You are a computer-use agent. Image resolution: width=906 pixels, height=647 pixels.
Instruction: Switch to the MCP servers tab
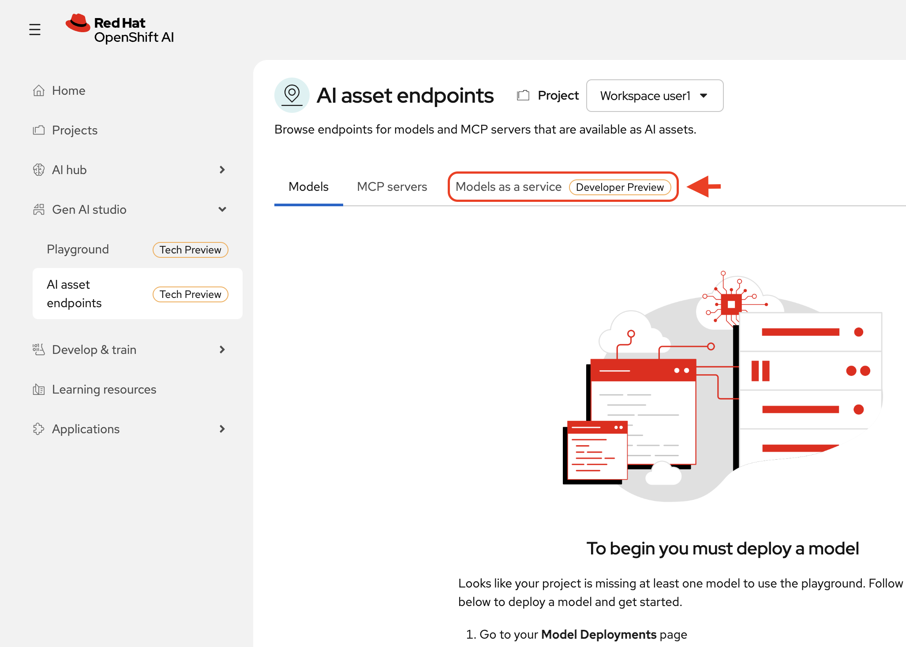click(x=392, y=187)
